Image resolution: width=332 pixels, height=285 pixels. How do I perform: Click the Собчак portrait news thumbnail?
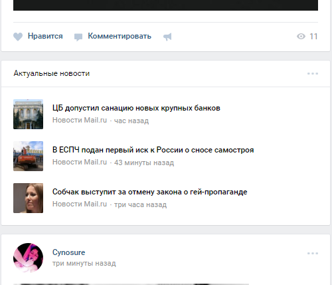28,198
